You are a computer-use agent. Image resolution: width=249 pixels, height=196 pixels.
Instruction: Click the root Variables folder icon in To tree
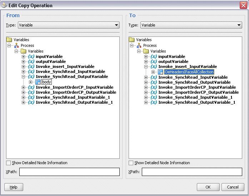(x=132, y=40)
